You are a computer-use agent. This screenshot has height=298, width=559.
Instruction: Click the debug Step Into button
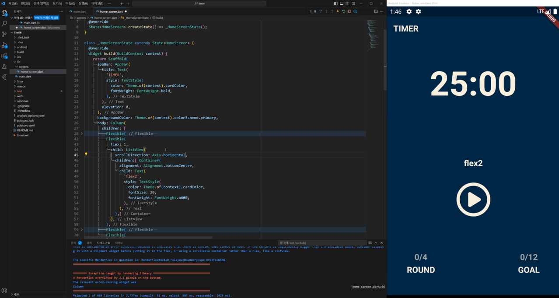pos(326,11)
